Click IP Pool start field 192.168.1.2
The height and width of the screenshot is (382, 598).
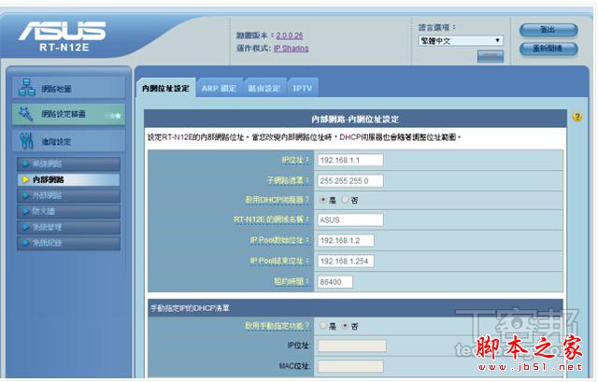point(346,241)
